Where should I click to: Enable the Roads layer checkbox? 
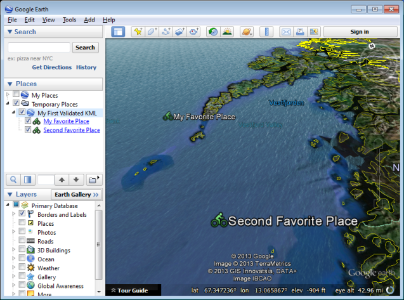[x=22, y=241]
